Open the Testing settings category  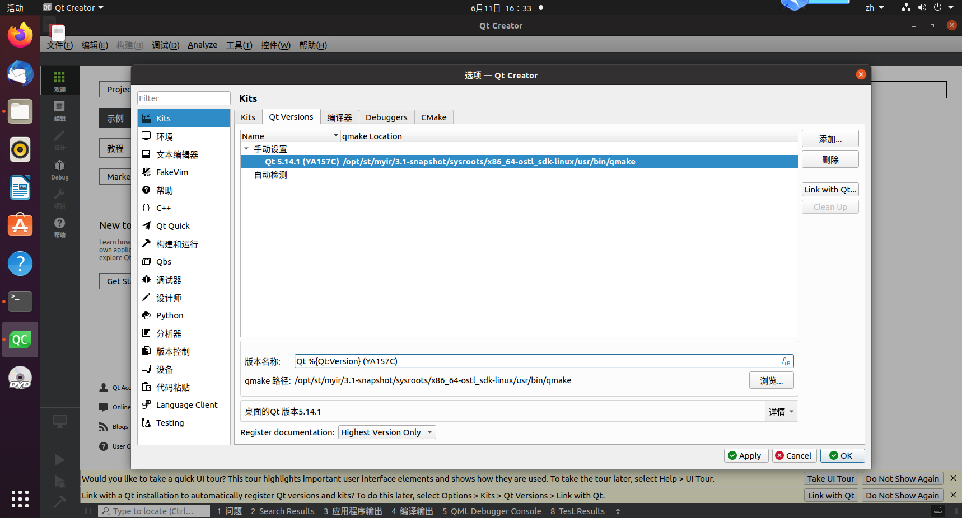click(x=184, y=423)
